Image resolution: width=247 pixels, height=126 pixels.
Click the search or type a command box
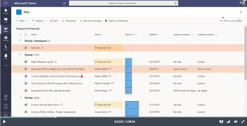pos(124,3)
